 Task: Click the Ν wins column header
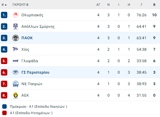point(108,5)
